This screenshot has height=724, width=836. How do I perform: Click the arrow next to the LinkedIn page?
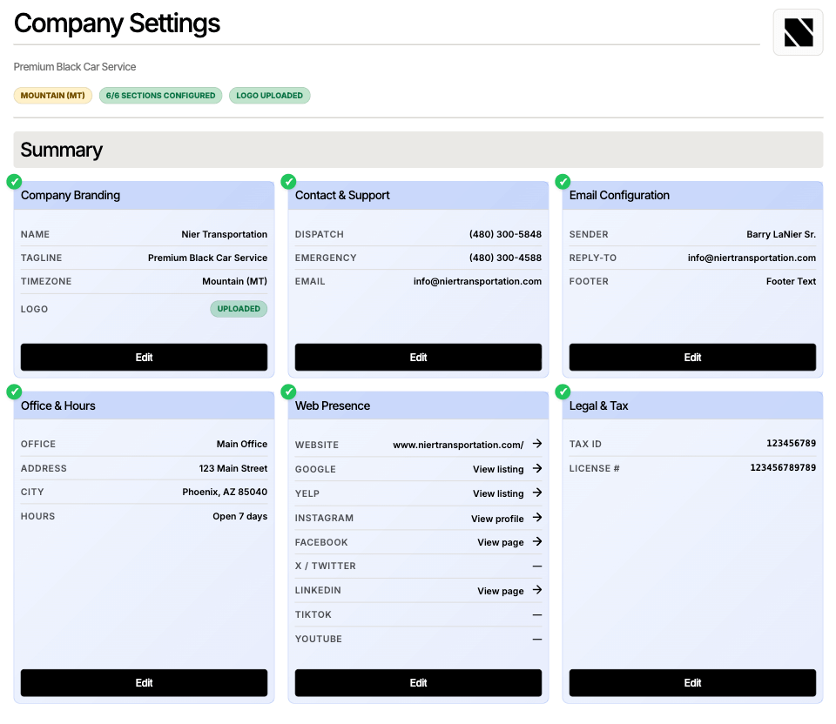point(537,590)
